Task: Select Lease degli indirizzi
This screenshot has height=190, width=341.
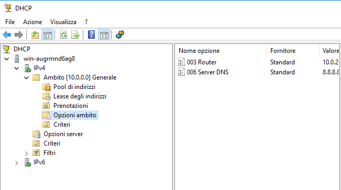Action: 80,96
